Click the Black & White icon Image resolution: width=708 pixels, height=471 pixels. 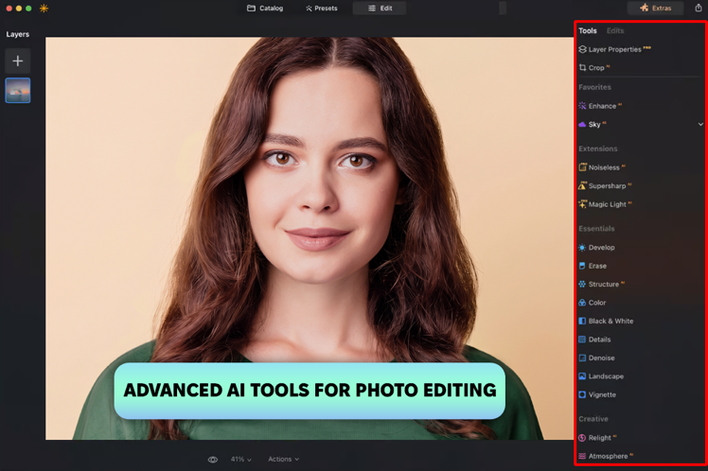(582, 322)
